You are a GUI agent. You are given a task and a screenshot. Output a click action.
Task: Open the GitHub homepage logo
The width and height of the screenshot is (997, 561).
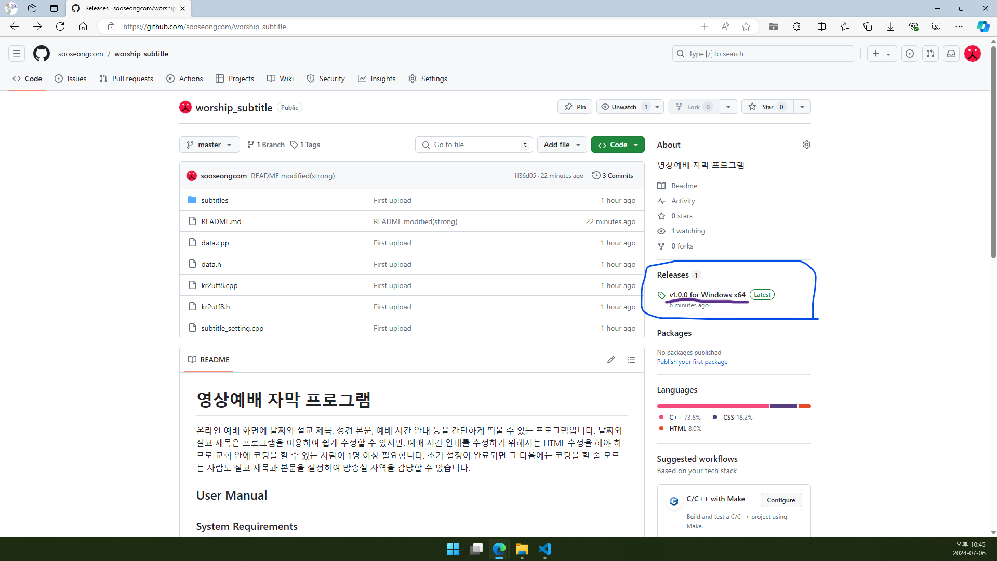coord(42,54)
